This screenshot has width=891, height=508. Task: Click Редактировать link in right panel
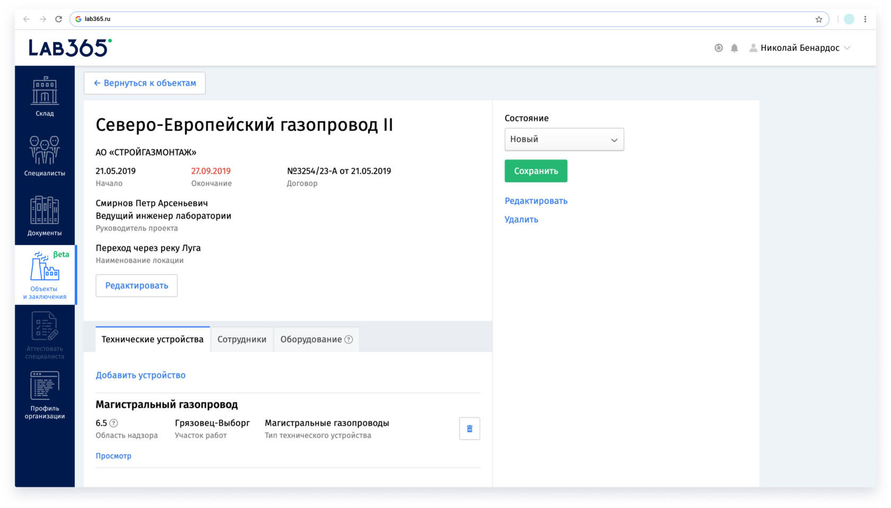pyautogui.click(x=536, y=201)
